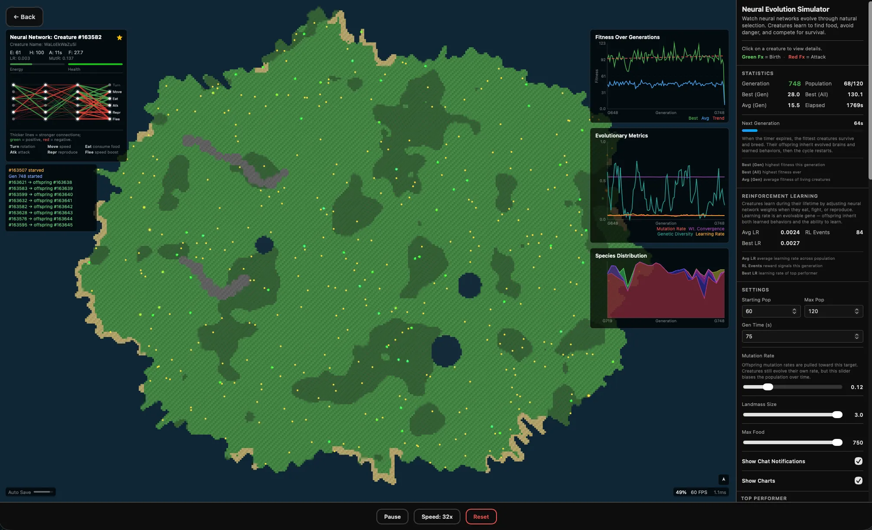The height and width of the screenshot is (530, 872).
Task: Toggle 'Learning Rate' in Evolutionary Metrics legend
Action: (710, 234)
